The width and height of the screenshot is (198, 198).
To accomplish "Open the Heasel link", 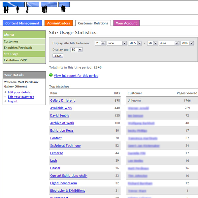I will tap(55, 168).
